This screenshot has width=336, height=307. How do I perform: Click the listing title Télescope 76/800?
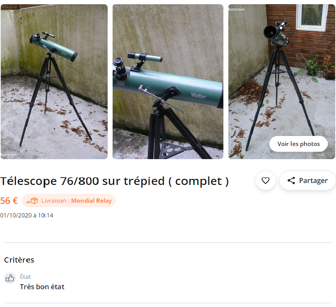tap(115, 181)
